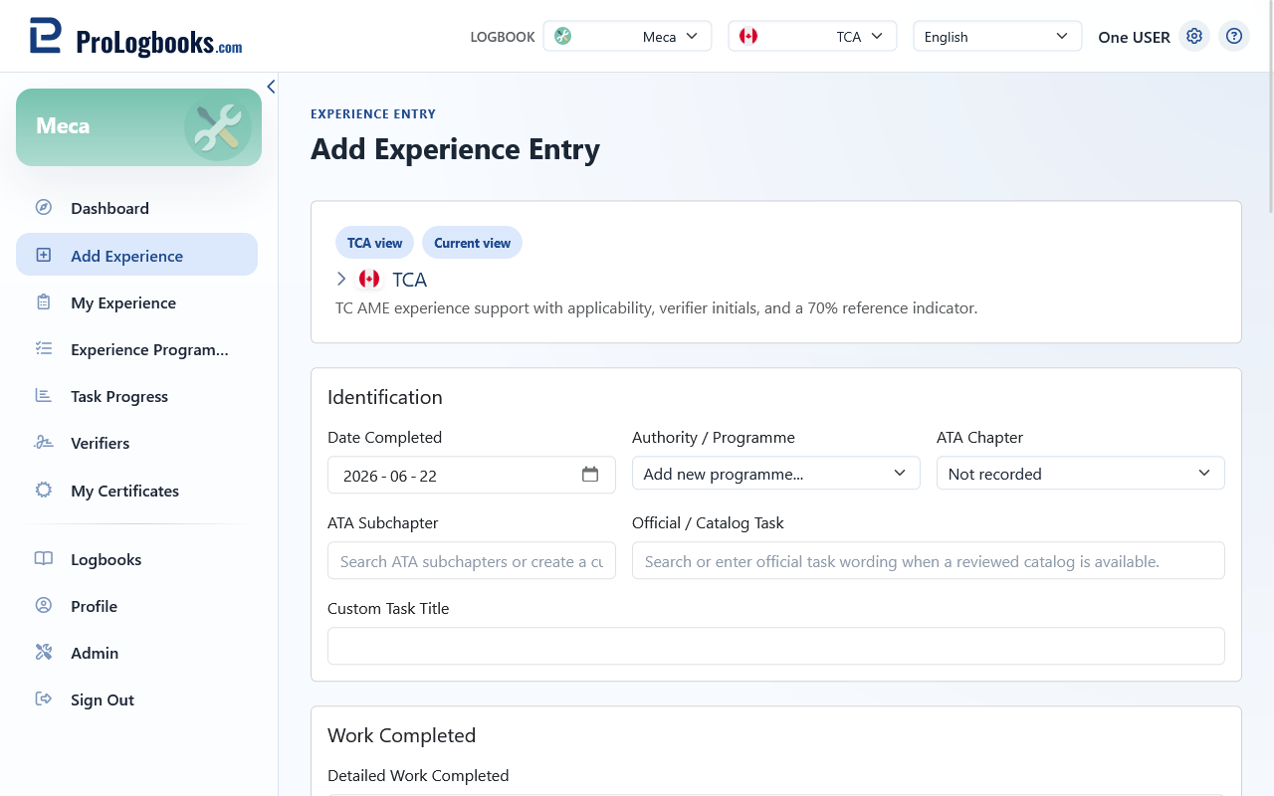Click the One USER name
Screen dimensions: 1274x796
(x=1134, y=37)
